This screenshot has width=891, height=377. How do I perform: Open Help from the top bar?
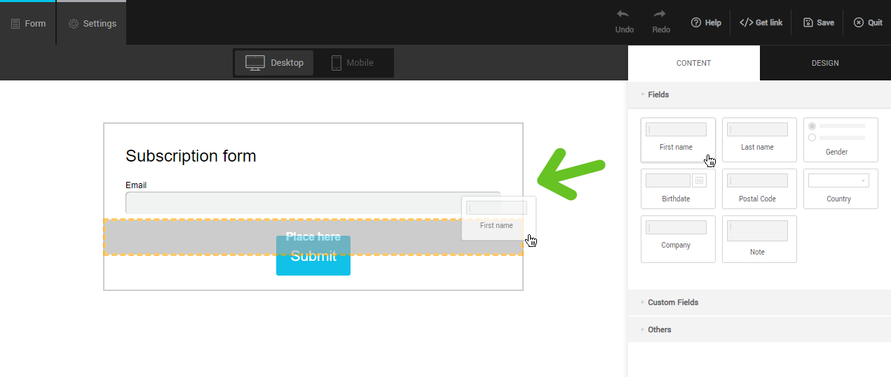pos(706,22)
